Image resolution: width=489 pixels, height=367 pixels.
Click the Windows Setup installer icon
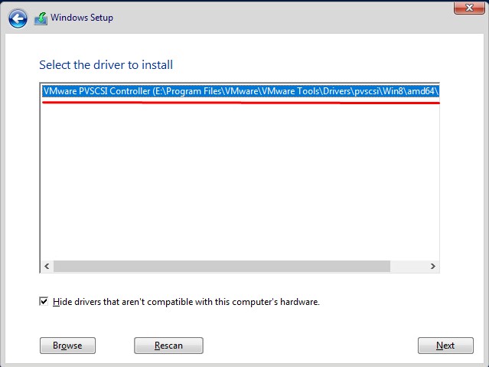pyautogui.click(x=41, y=18)
